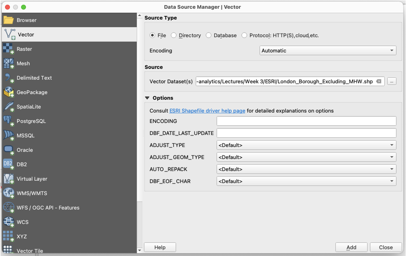Screen dimensions: 406x256
Task: Clear the Vector Dataset(s) path field
Action: click(379, 81)
